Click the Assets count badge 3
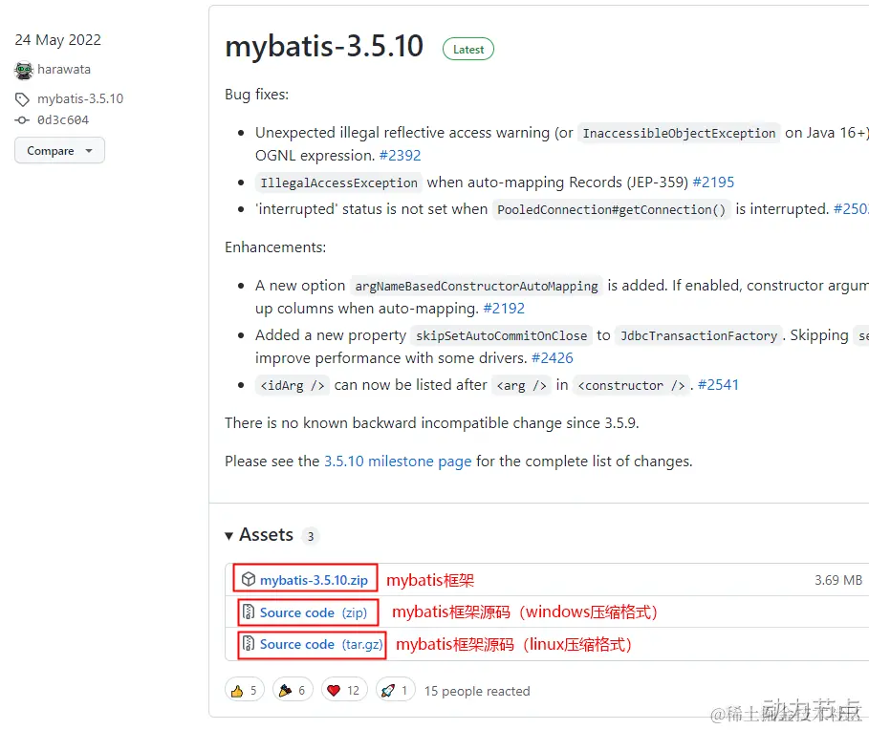 tap(311, 536)
